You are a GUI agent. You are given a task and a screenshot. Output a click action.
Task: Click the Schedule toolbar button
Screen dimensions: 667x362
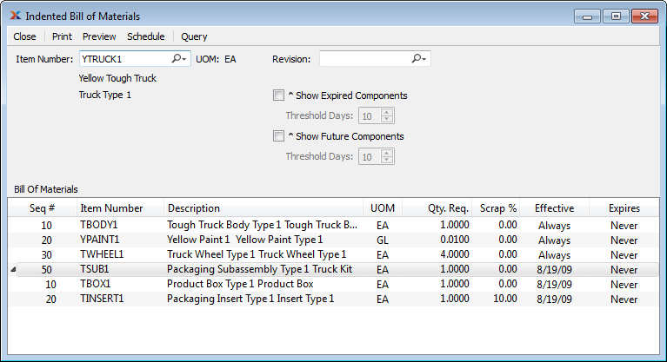click(145, 36)
